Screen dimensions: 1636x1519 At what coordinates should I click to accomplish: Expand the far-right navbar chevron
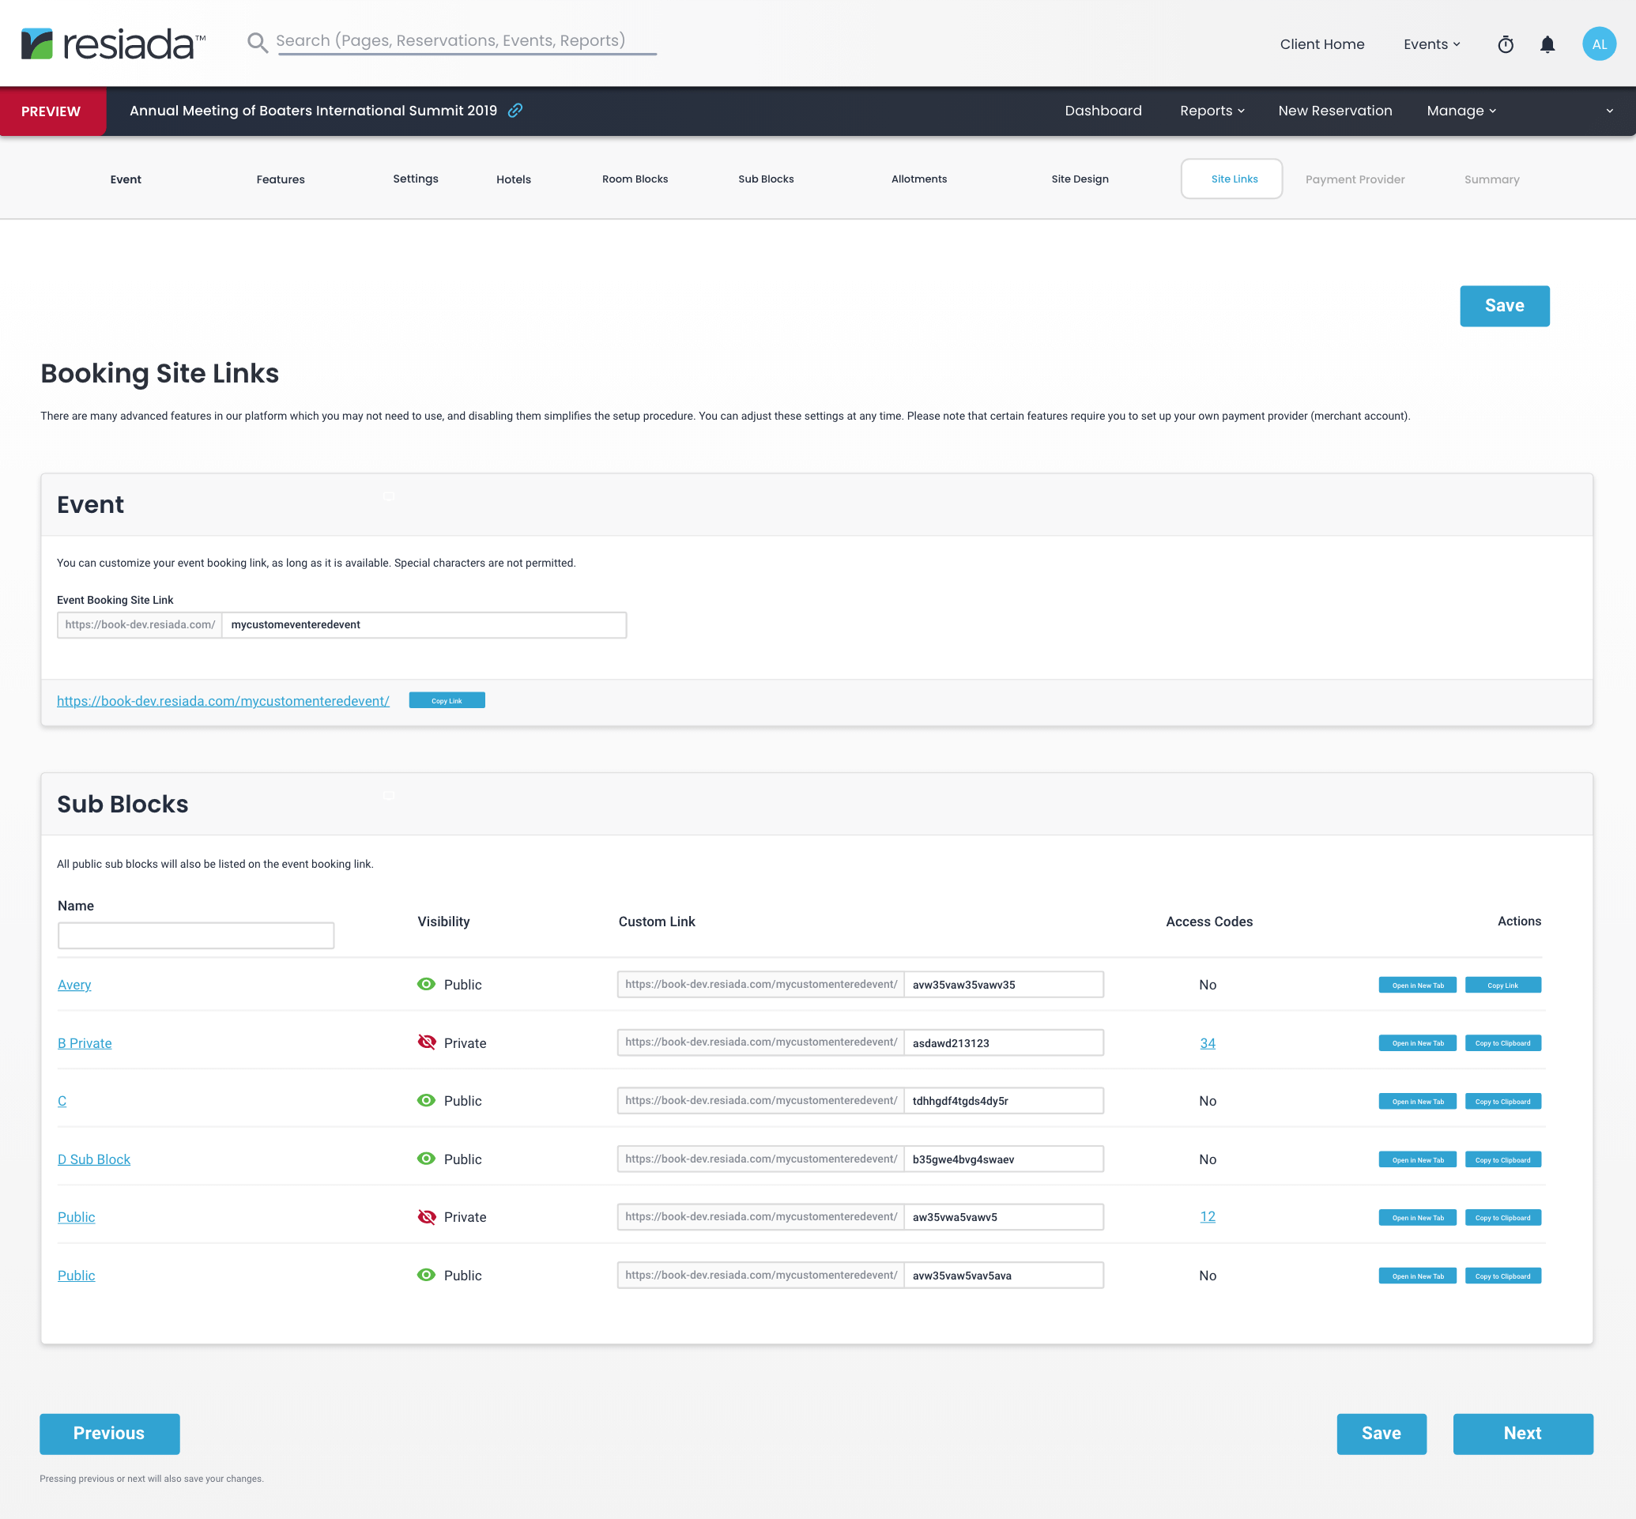pos(1609,111)
